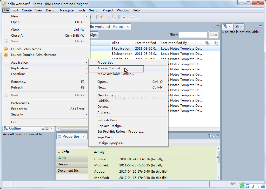
Task: Click the last edit location icon in toolbar
Action: pyautogui.click(x=114, y=17)
